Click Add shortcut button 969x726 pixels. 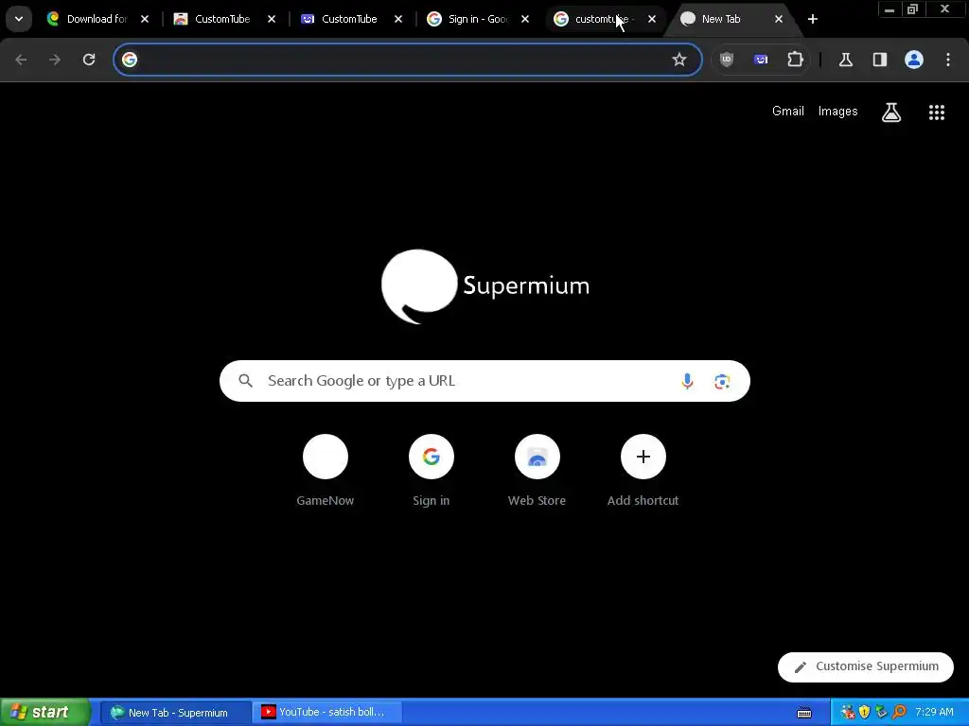(x=643, y=471)
